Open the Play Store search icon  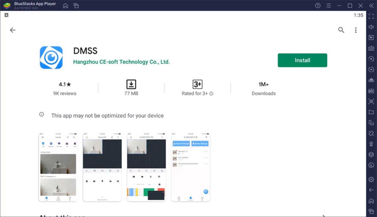[341, 30]
